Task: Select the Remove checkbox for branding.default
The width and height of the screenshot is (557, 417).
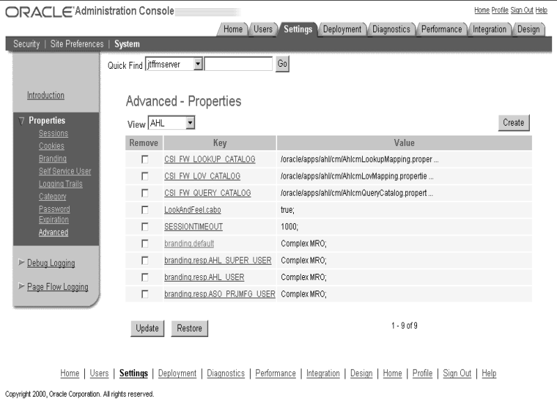Action: (145, 244)
